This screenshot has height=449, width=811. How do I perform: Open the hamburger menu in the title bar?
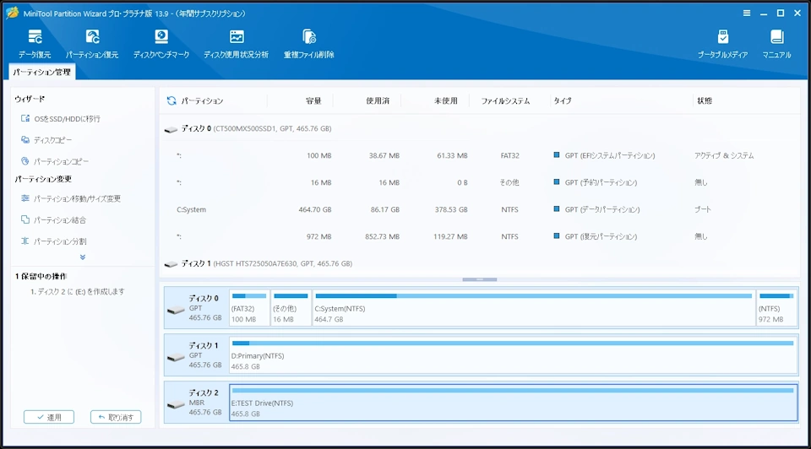pyautogui.click(x=746, y=14)
